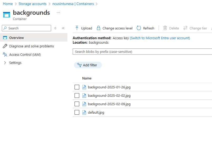Click the Refresh circular arrow icon
Screen dimensions: 212x141
[x=139, y=28]
